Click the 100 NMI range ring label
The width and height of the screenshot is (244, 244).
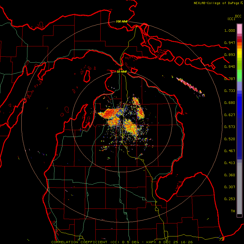122,21
